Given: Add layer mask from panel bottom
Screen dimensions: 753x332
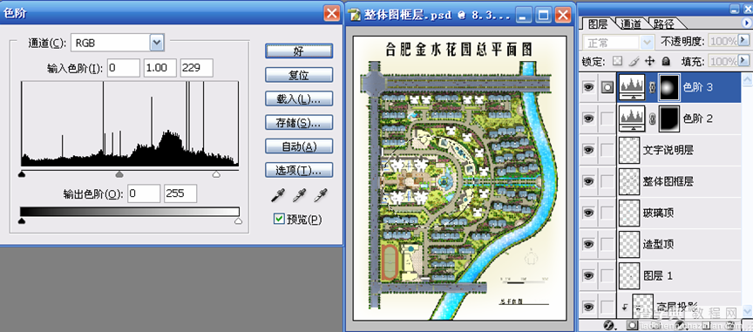Looking at the screenshot, I should point(633,326).
